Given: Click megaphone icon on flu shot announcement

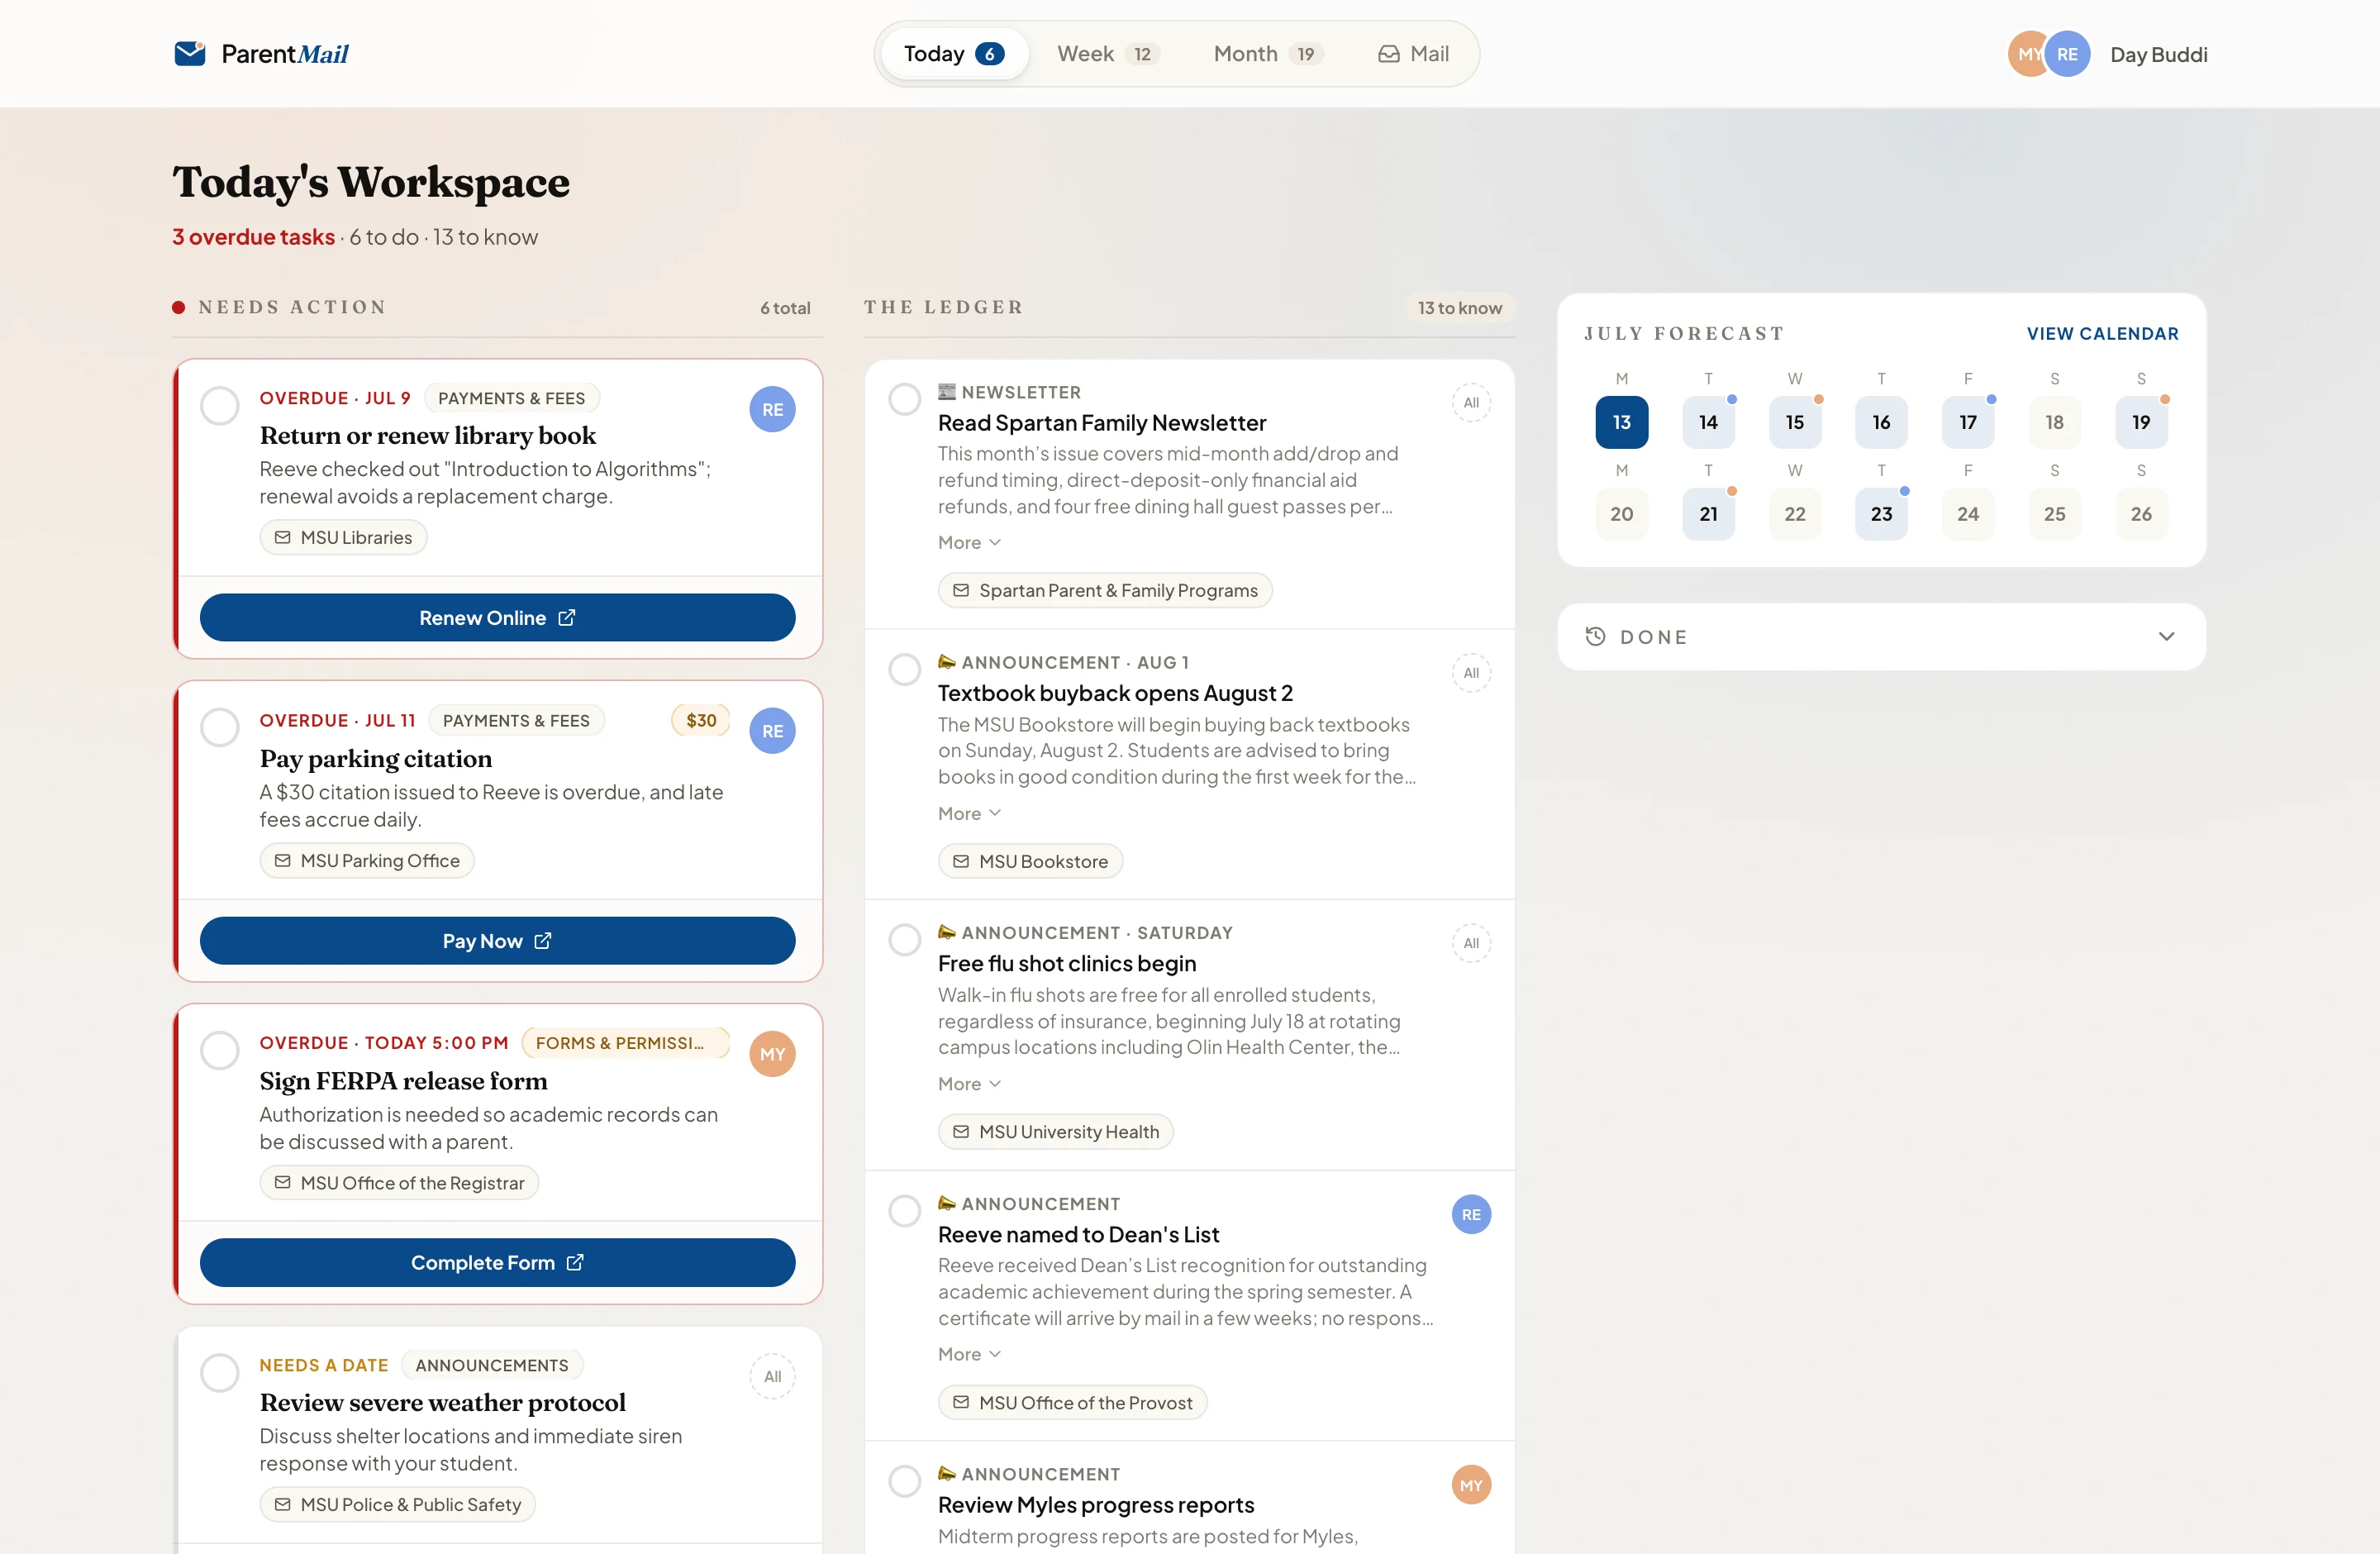Looking at the screenshot, I should pyautogui.click(x=947, y=932).
